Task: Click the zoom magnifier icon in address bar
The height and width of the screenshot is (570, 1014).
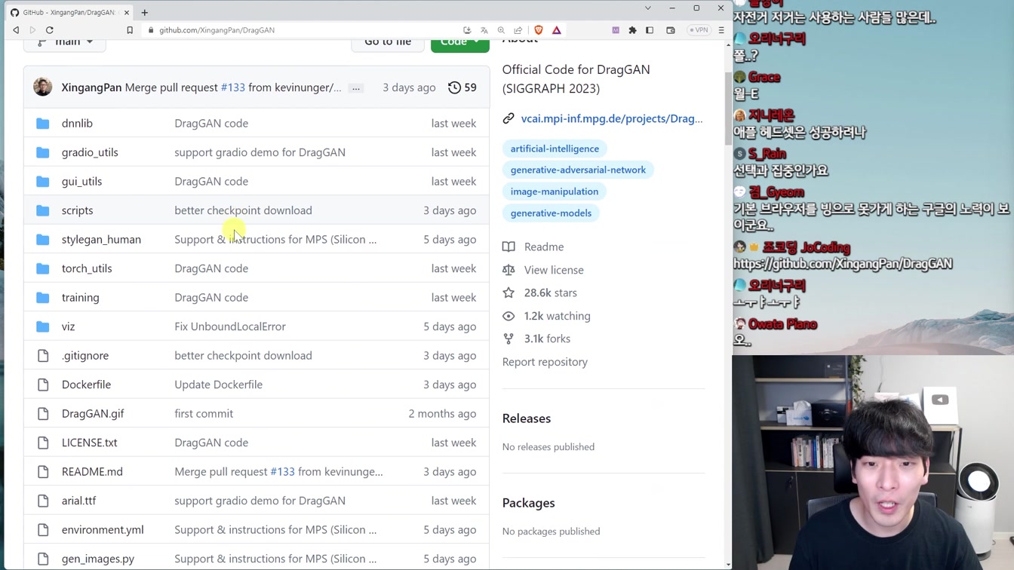Action: pos(501,30)
